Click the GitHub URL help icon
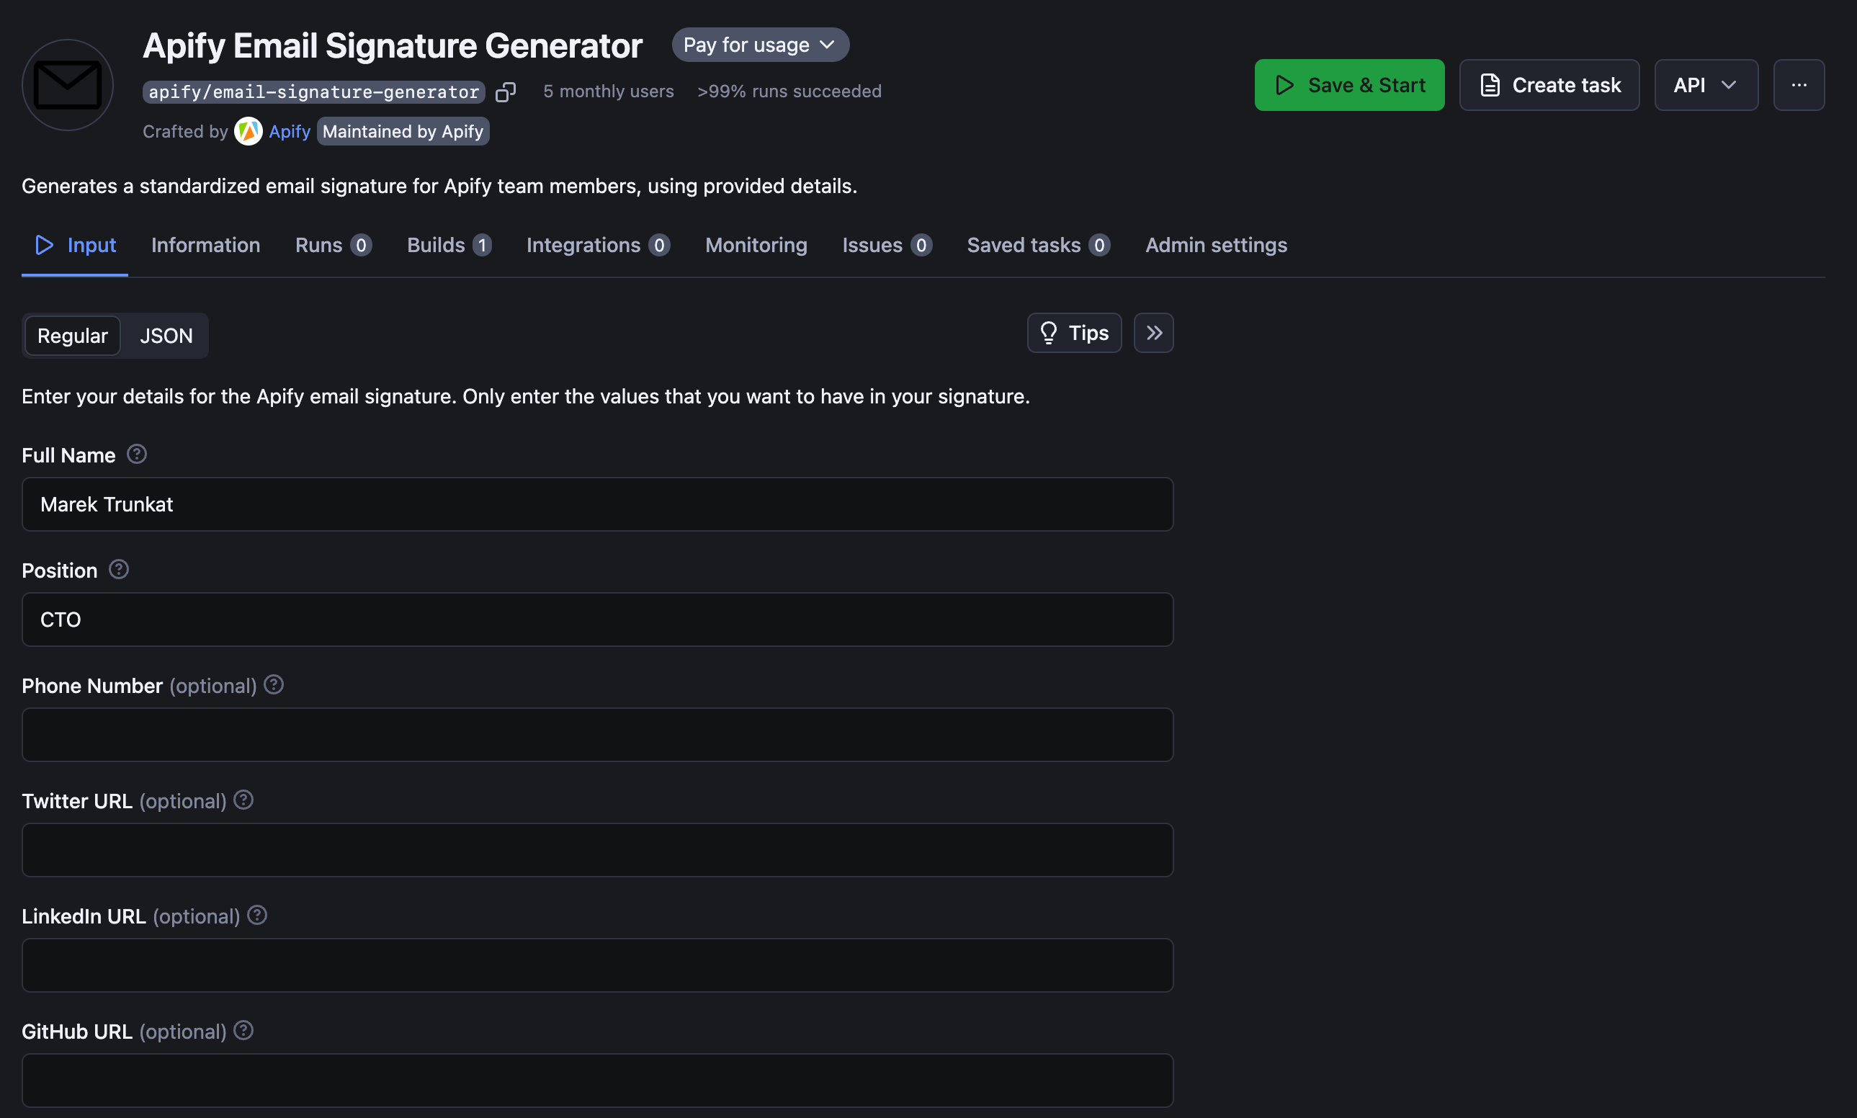Image resolution: width=1857 pixels, height=1118 pixels. tap(243, 1031)
